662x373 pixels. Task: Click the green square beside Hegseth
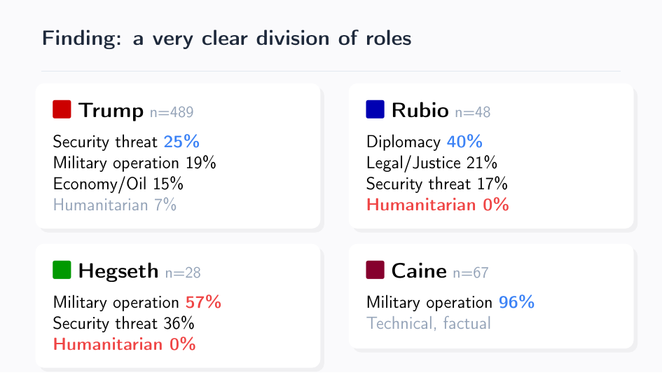tap(62, 270)
